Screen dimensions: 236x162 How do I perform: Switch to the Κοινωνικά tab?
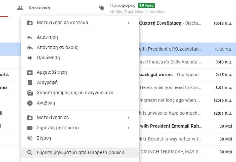(x=34, y=8)
